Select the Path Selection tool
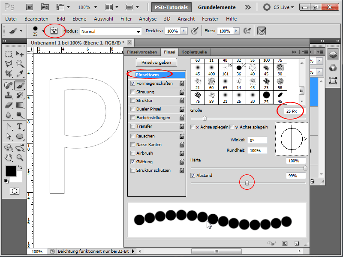Screen dimensions: 343x257 9,136
